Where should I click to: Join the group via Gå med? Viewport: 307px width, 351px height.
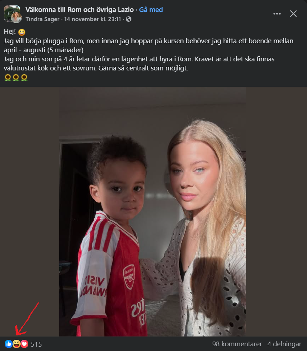click(x=151, y=10)
